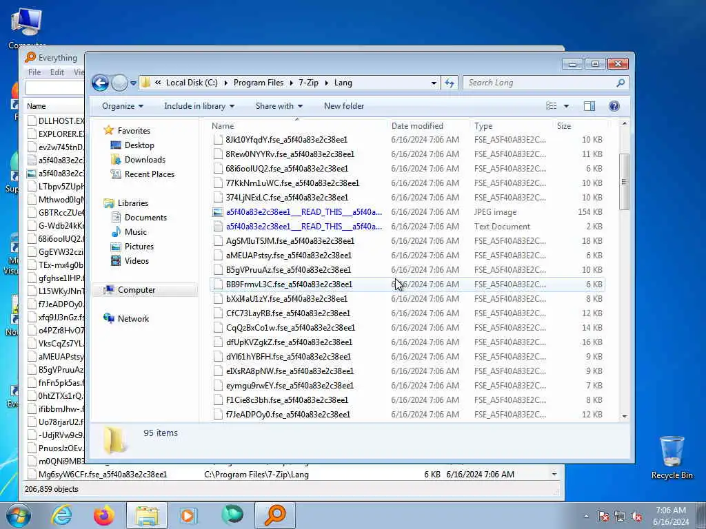Viewport: 706px width, 529px height.
Task: Click Local Disk (C:) breadcrumb
Action: 192,83
